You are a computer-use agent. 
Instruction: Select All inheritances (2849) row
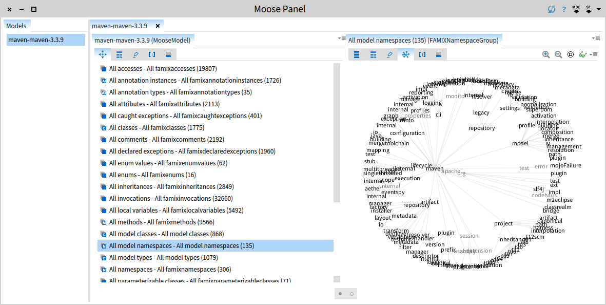point(216,187)
